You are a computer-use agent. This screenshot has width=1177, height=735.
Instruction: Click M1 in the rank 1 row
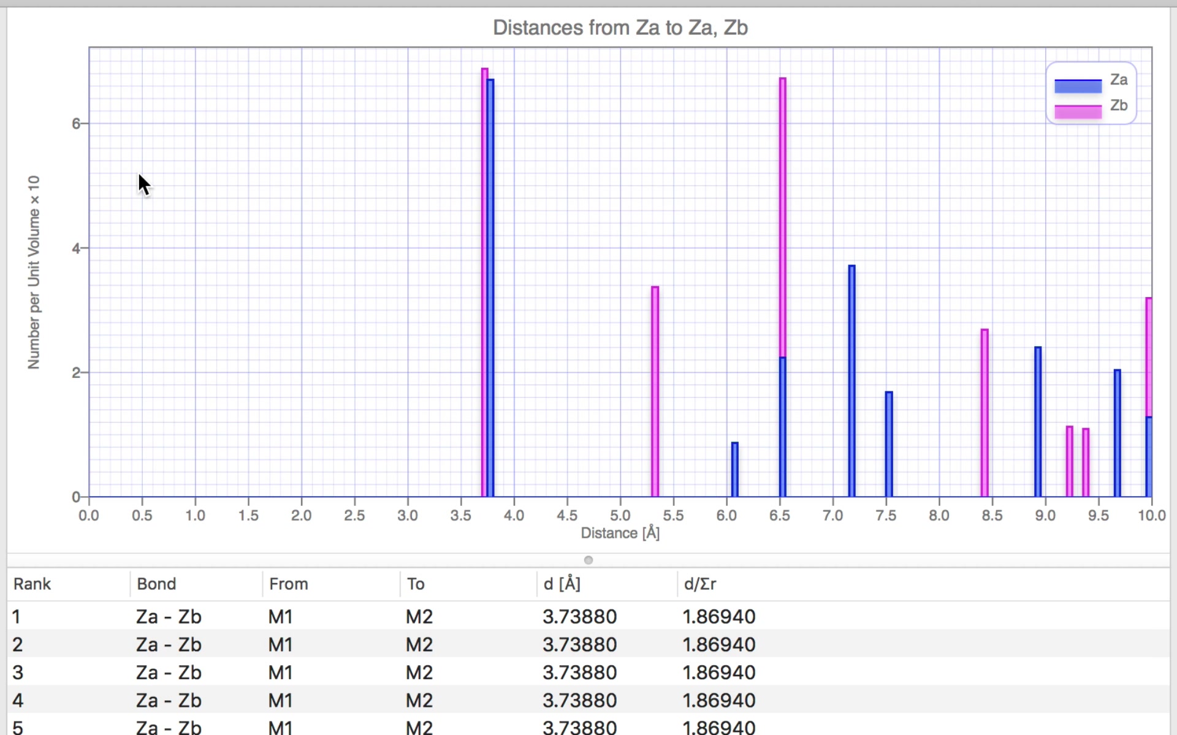pyautogui.click(x=281, y=616)
